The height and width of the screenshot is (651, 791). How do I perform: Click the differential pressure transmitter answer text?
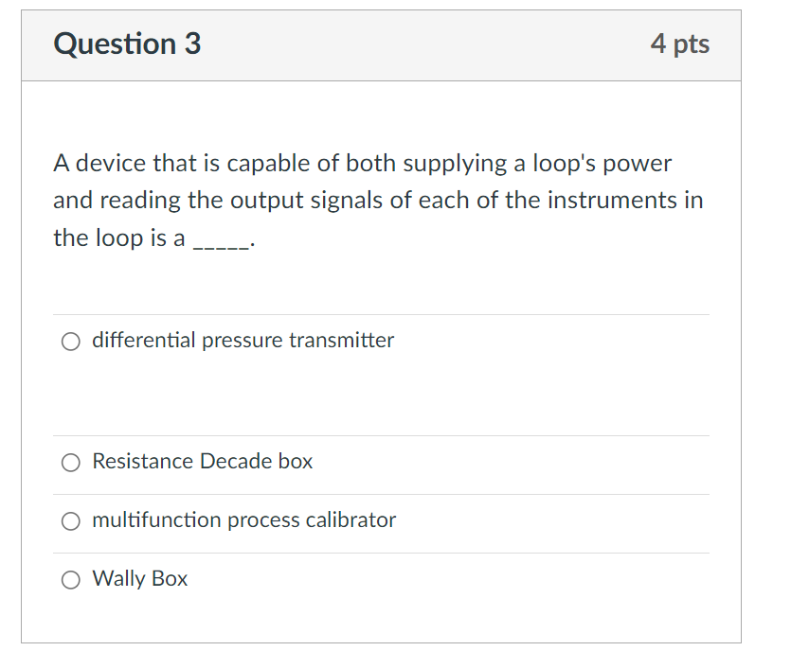click(x=243, y=341)
